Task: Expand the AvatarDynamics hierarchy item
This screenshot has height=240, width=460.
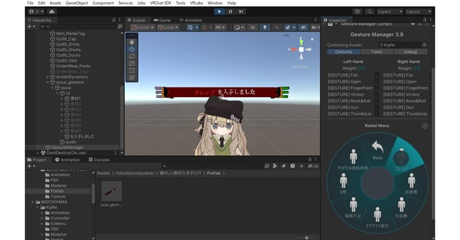Action: (48, 77)
